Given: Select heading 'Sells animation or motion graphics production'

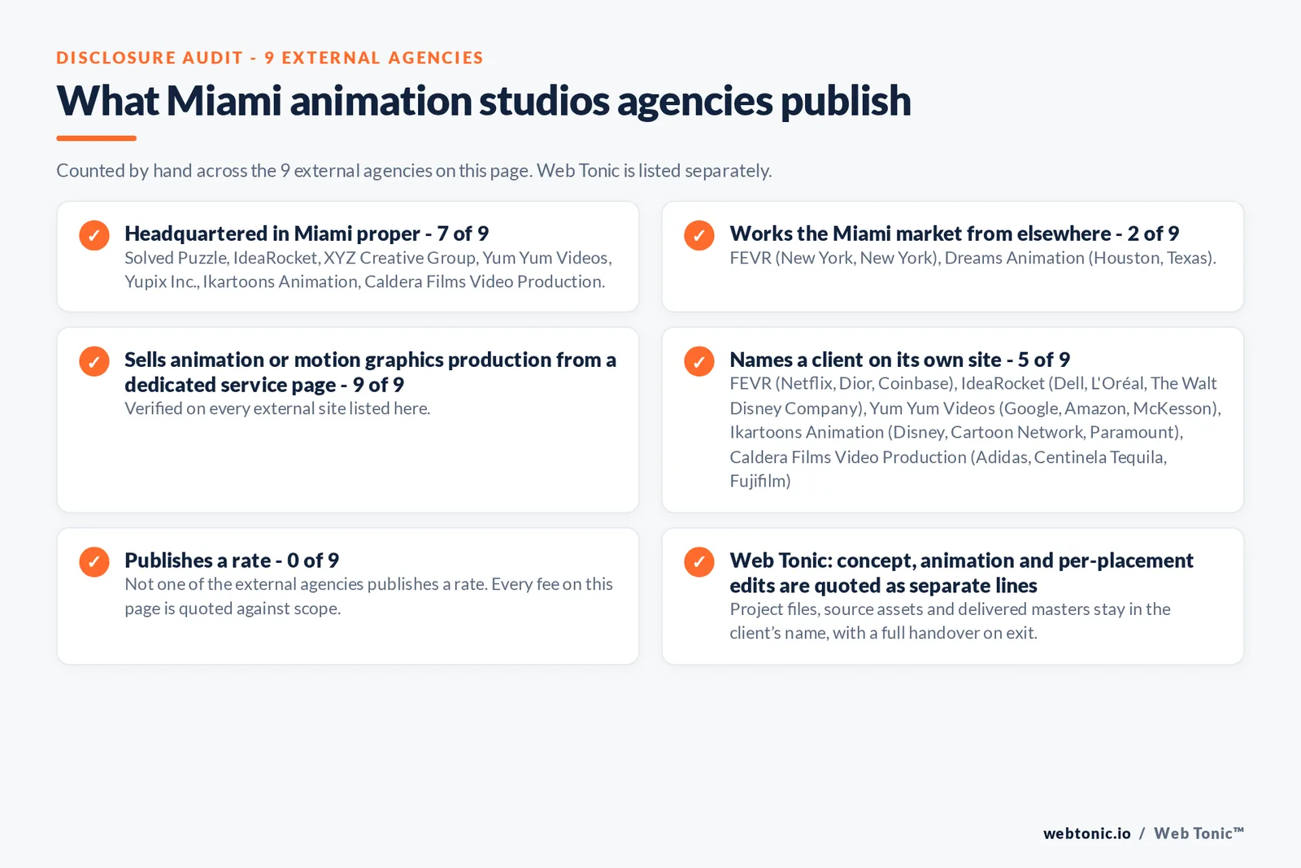Looking at the screenshot, I should 370,372.
